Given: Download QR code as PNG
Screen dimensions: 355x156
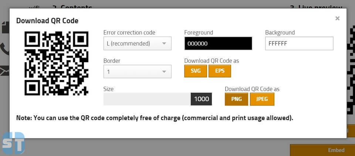Looking at the screenshot, I should click(x=236, y=99).
